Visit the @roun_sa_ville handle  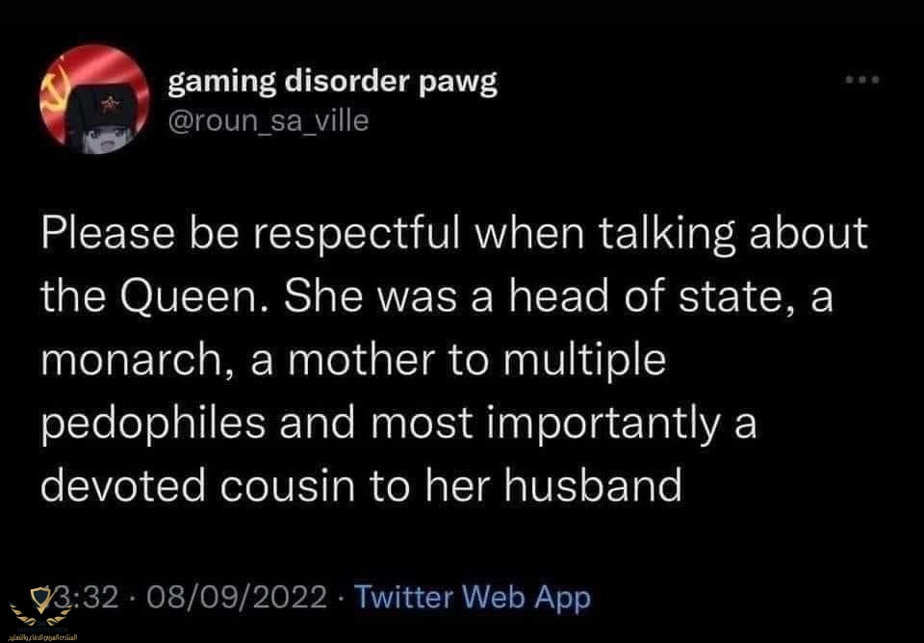click(269, 121)
